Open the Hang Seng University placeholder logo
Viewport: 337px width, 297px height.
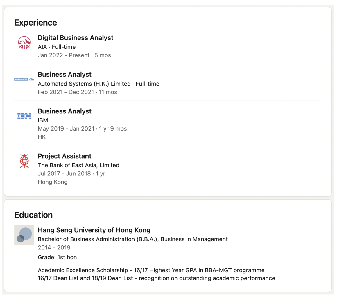click(24, 235)
